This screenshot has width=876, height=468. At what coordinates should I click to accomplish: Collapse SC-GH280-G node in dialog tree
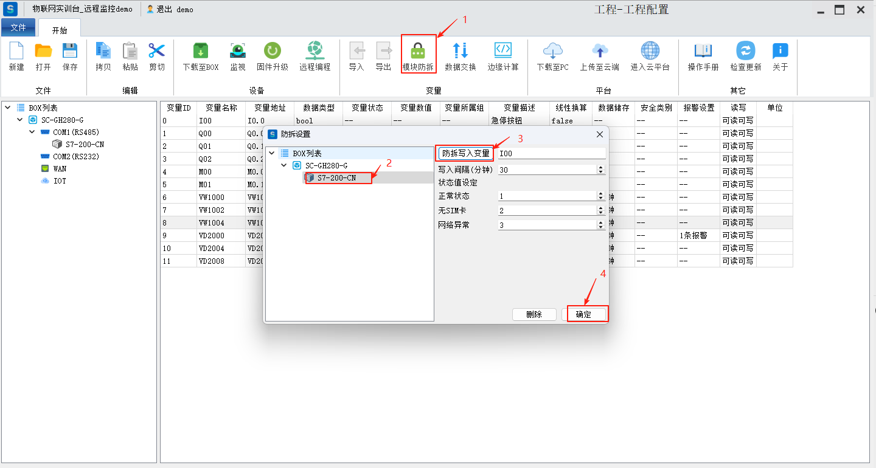pos(284,165)
